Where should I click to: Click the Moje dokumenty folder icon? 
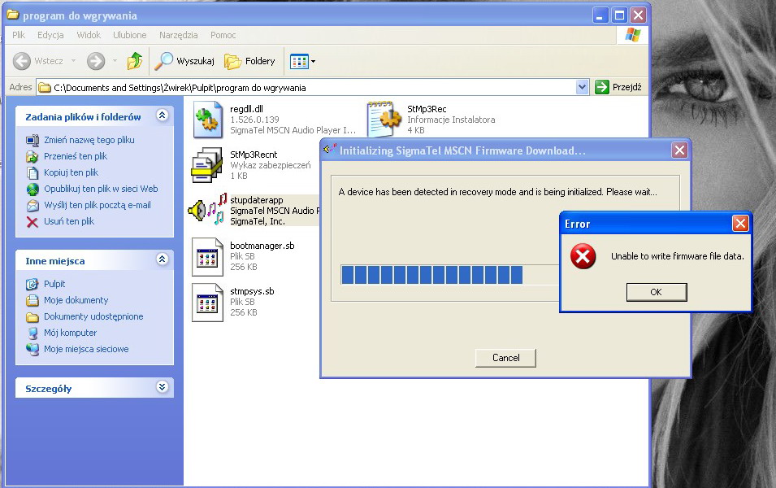coord(33,300)
